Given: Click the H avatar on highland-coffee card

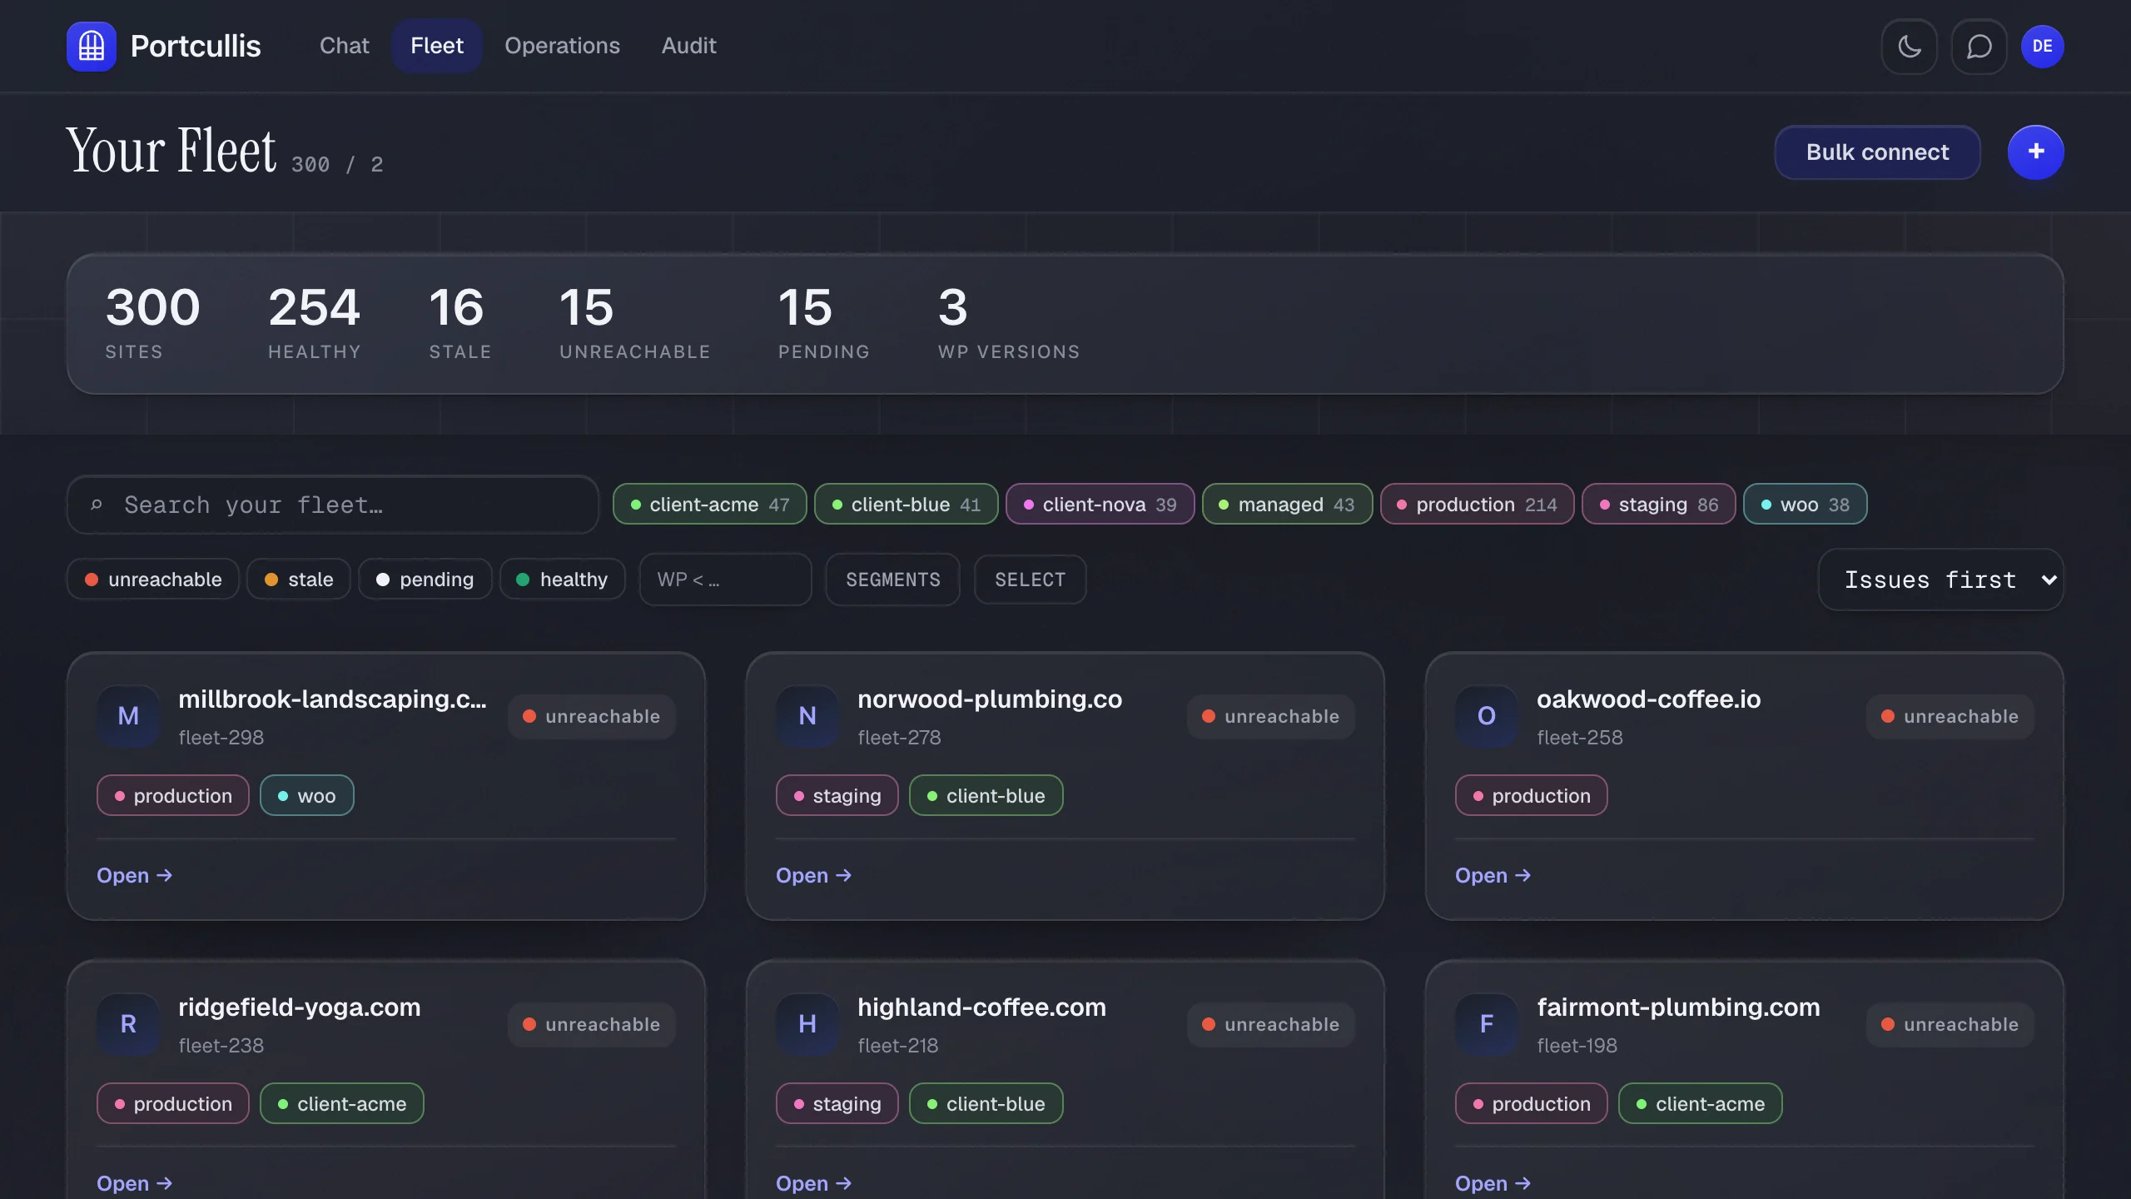Looking at the screenshot, I should (807, 1024).
